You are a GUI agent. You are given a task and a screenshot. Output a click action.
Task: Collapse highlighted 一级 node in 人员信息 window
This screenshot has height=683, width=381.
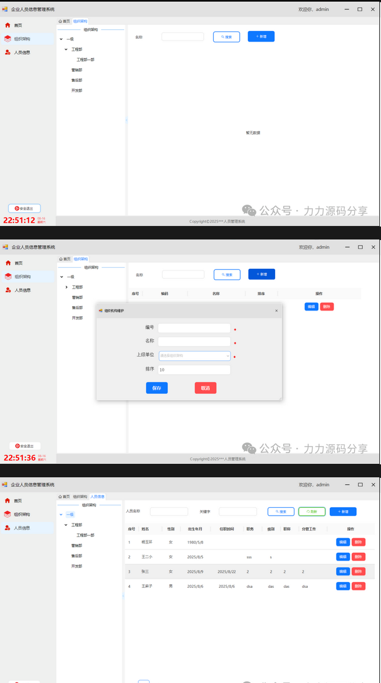pyautogui.click(x=61, y=515)
